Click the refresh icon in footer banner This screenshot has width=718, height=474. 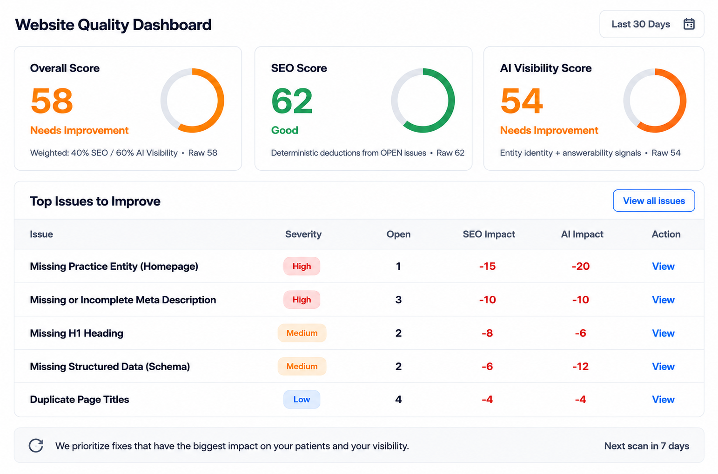click(36, 446)
